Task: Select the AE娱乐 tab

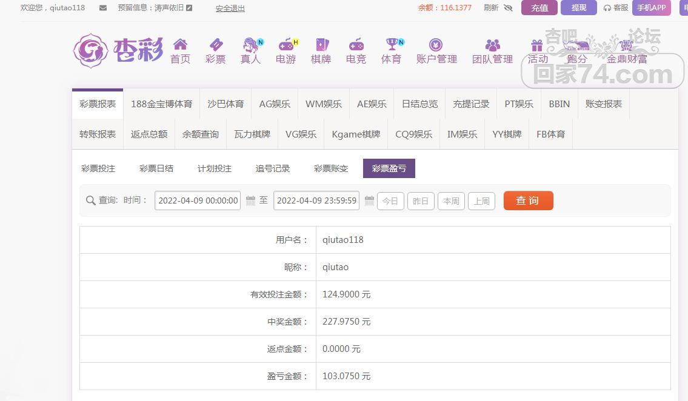Action: tap(372, 104)
